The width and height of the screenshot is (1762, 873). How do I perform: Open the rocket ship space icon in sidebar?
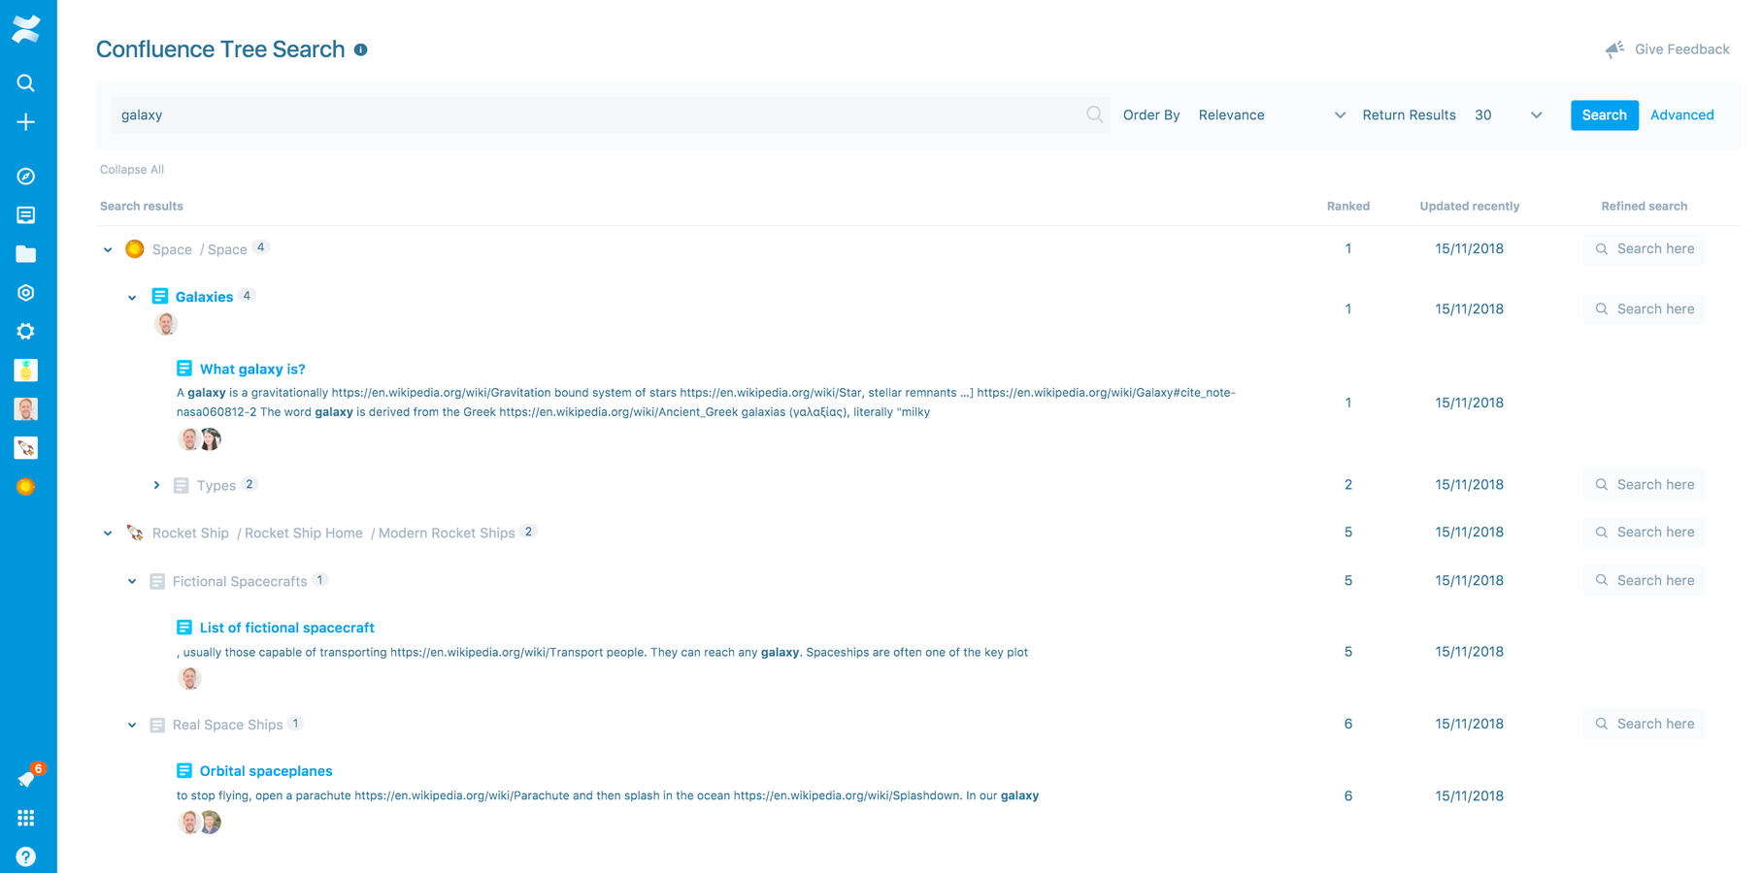(x=26, y=448)
